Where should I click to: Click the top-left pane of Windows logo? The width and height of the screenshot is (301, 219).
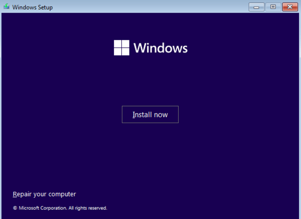click(118, 44)
